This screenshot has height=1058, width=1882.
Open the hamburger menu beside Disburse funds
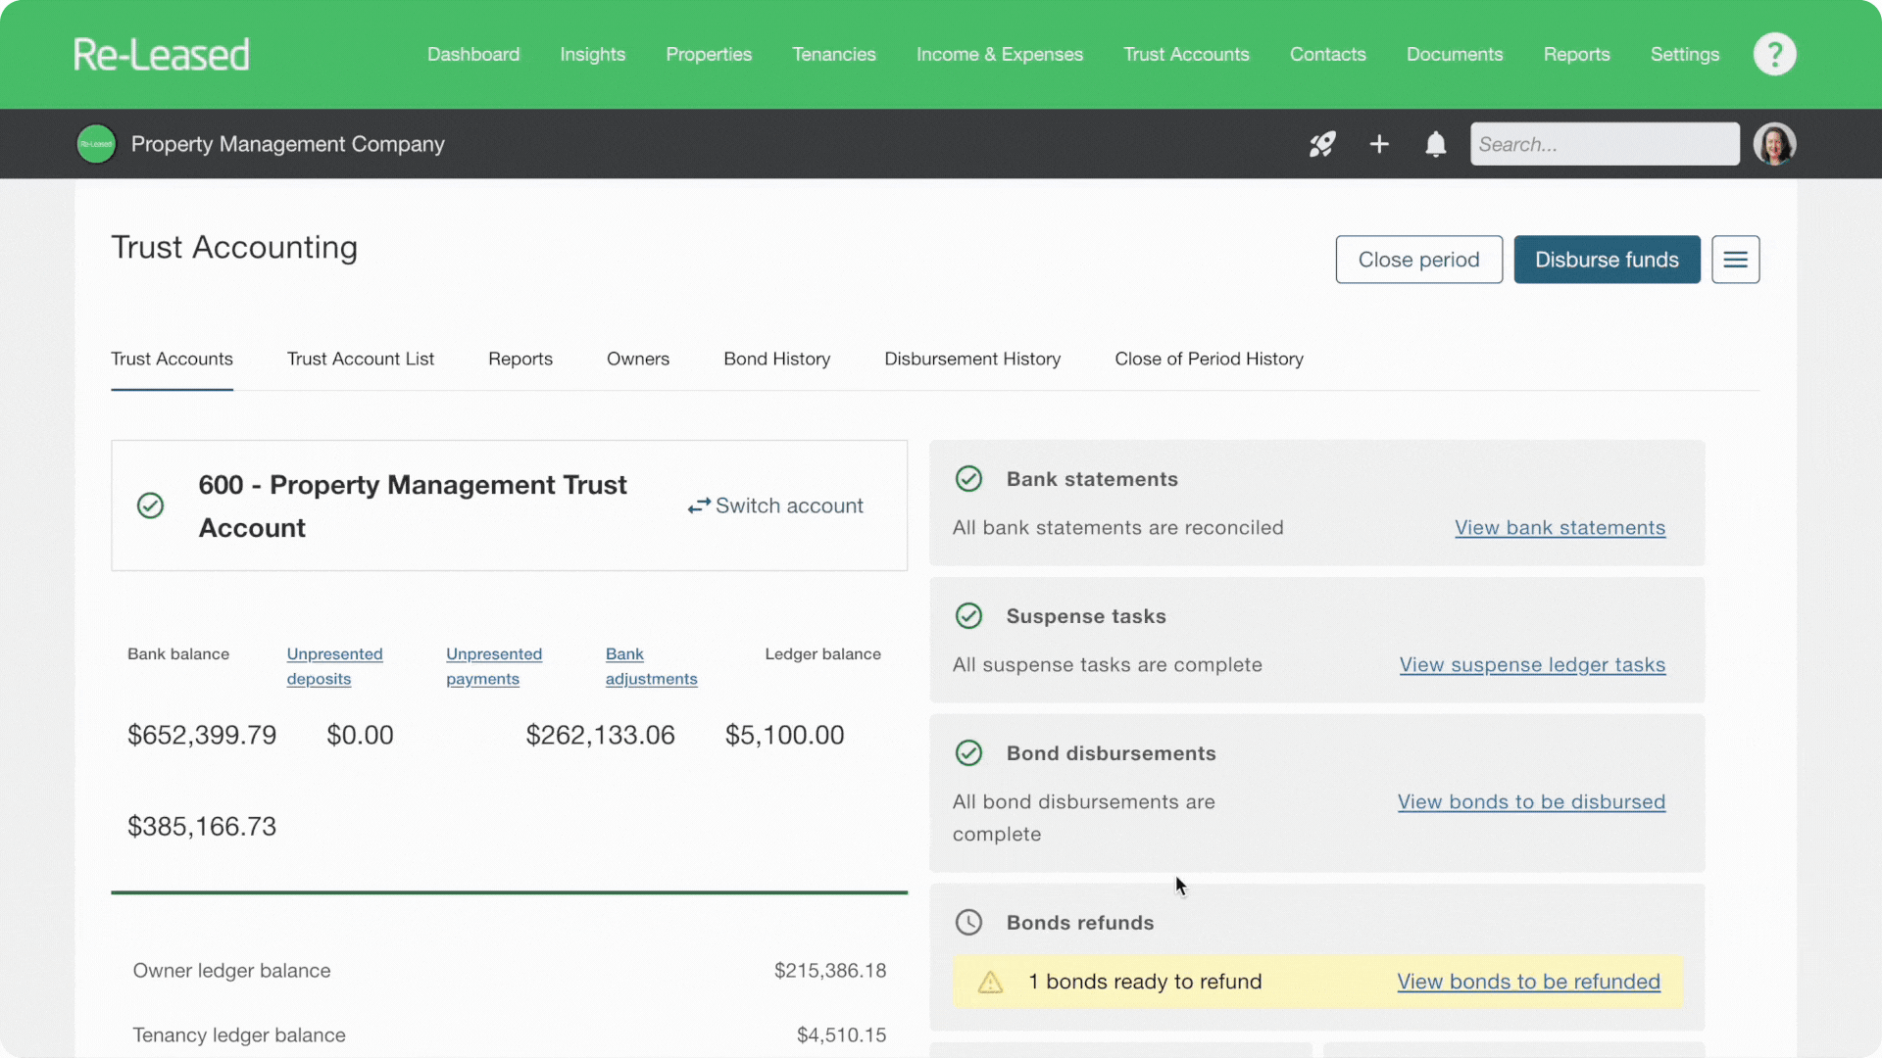(1735, 260)
